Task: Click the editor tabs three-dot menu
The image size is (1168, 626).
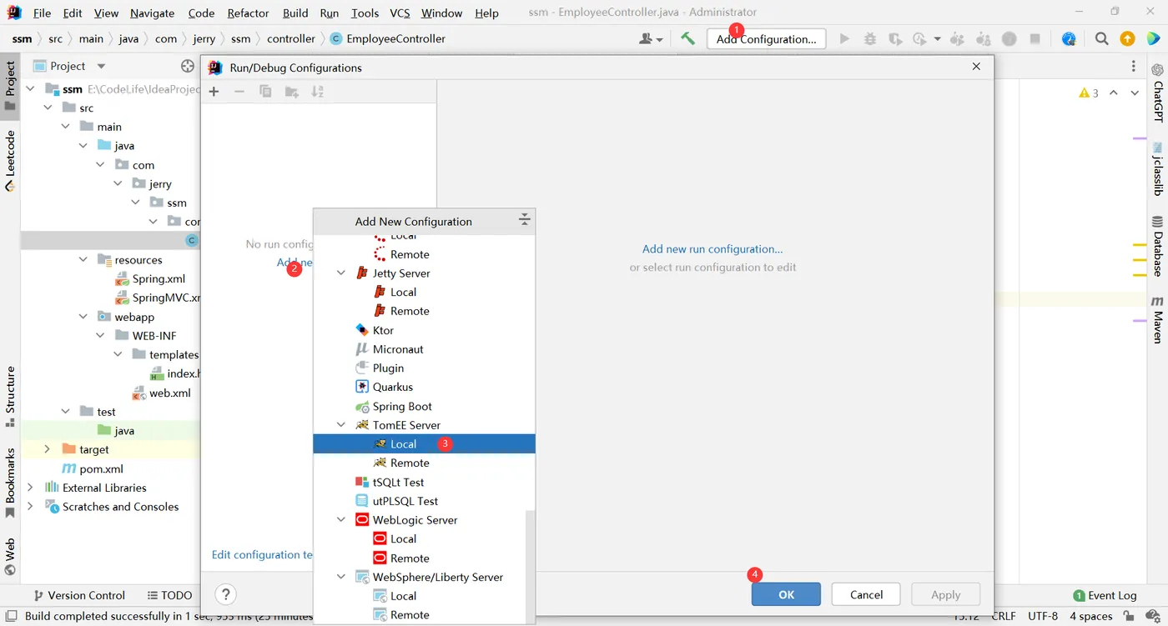Action: (x=1133, y=67)
